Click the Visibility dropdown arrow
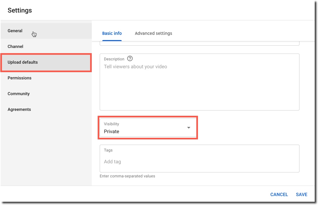This screenshot has width=318, height=205. (x=189, y=128)
